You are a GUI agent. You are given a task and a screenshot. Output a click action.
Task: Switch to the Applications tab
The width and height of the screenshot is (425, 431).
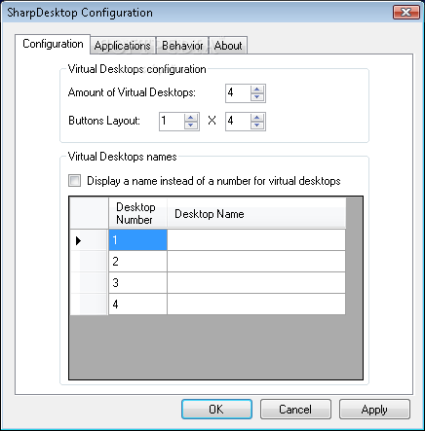[x=123, y=46]
